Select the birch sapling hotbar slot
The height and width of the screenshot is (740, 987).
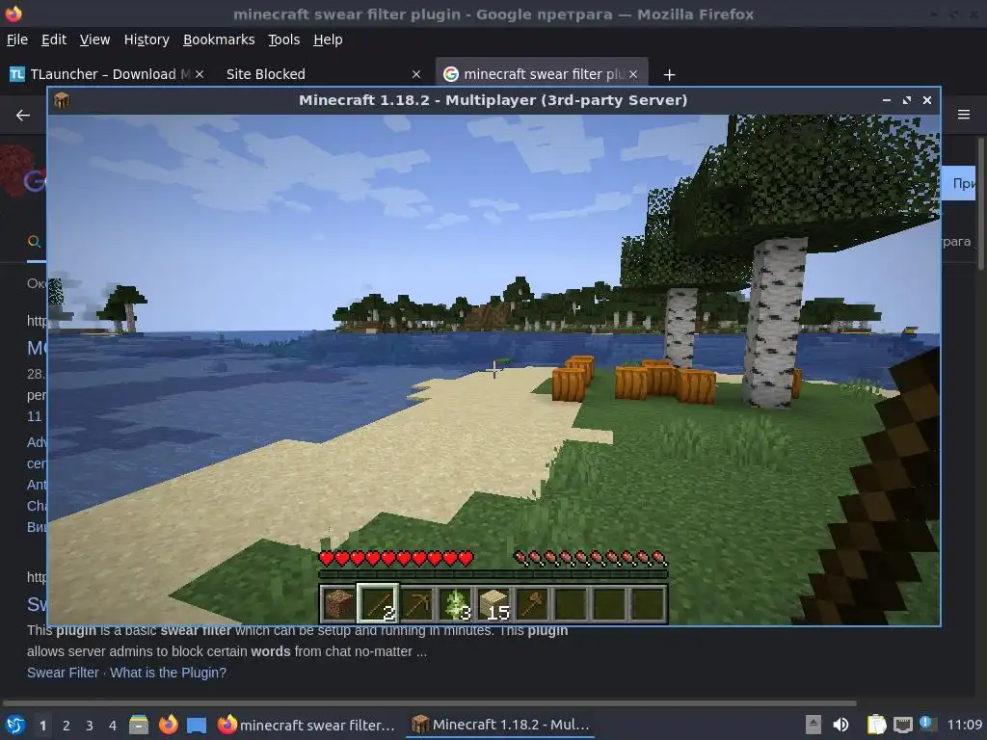pyautogui.click(x=455, y=604)
